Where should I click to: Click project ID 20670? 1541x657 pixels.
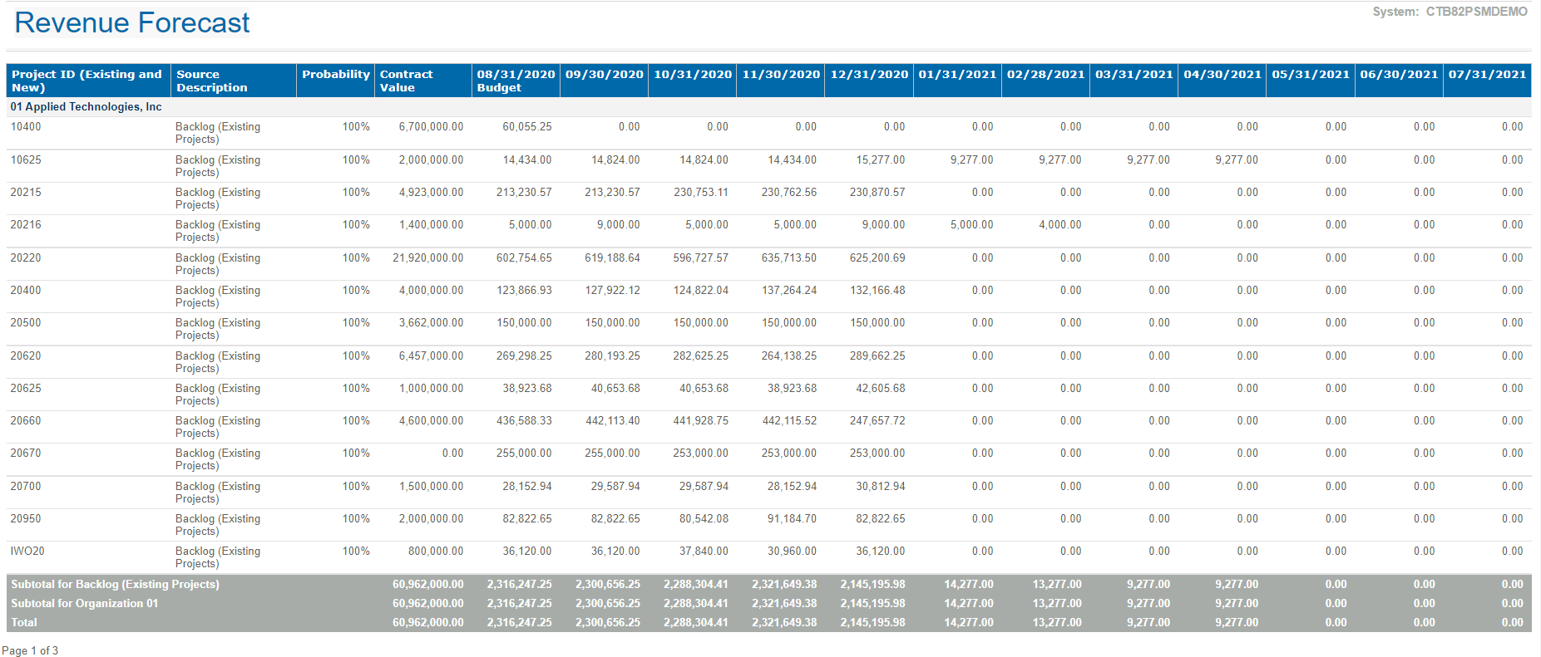(x=26, y=454)
